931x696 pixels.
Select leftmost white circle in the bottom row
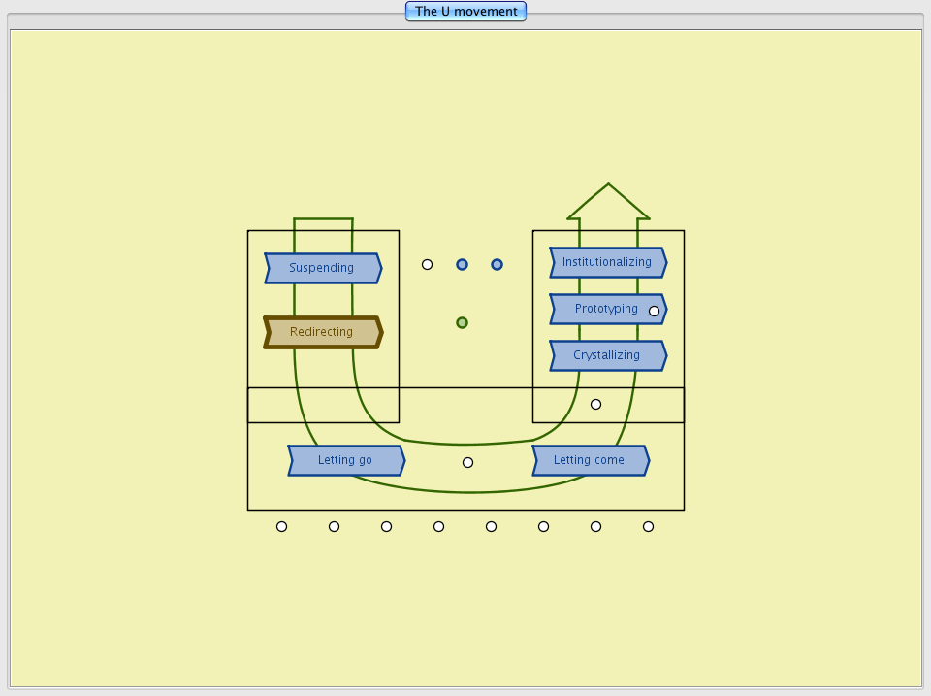[x=281, y=526]
